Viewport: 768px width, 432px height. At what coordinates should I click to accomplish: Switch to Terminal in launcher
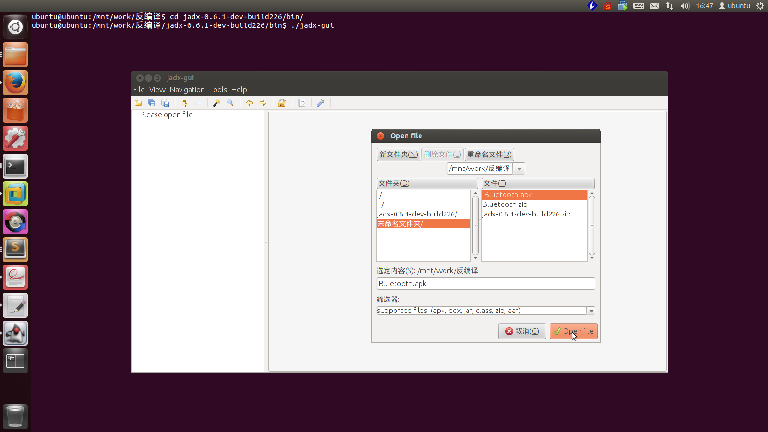click(15, 166)
